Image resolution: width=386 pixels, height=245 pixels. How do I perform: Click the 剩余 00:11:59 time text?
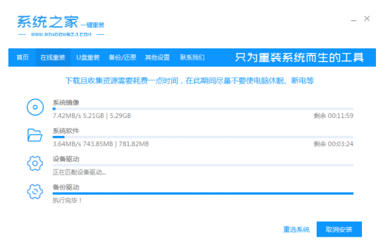333,116
